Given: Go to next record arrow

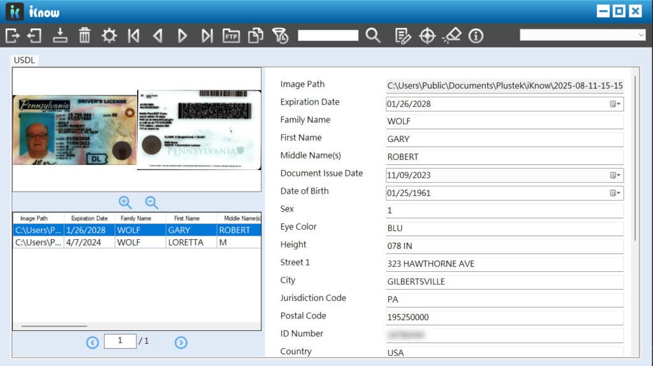Looking at the screenshot, I should point(182,36).
